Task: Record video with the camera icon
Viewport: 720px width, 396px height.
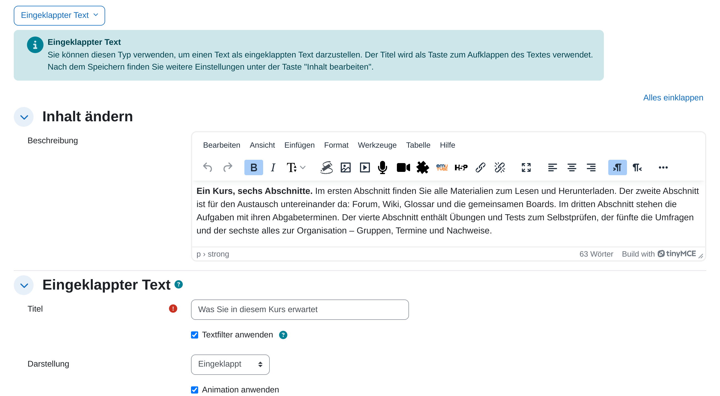Action: 403,167
